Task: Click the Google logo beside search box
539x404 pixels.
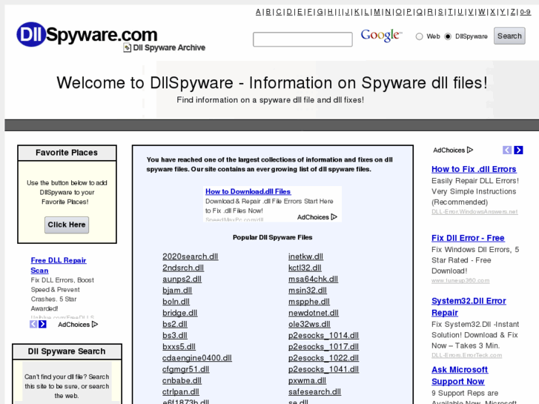Action: (x=381, y=36)
